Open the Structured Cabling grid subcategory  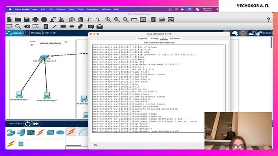[21, 144]
